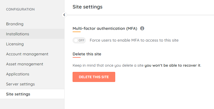Open the Applications section

[x=18, y=74]
